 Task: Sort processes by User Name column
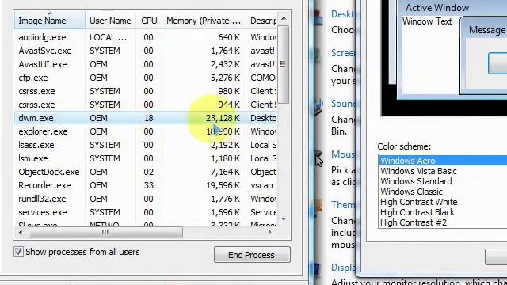[110, 21]
